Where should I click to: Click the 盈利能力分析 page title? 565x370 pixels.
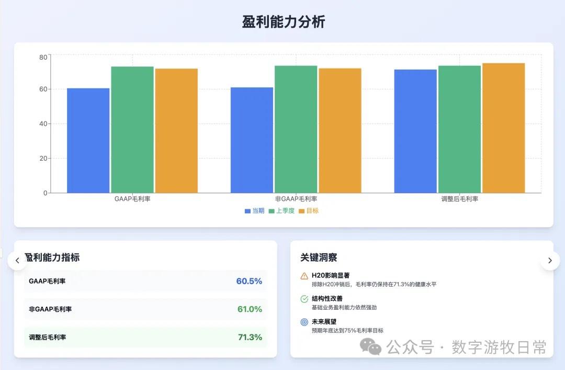coord(284,22)
